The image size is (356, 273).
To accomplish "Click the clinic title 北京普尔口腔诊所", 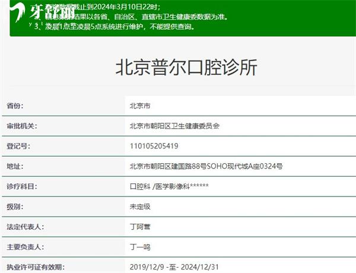I will coord(186,67).
